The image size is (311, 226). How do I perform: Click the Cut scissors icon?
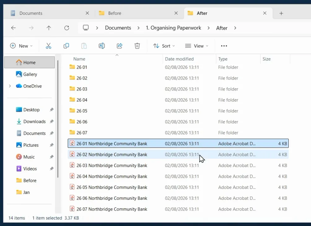(x=48, y=46)
